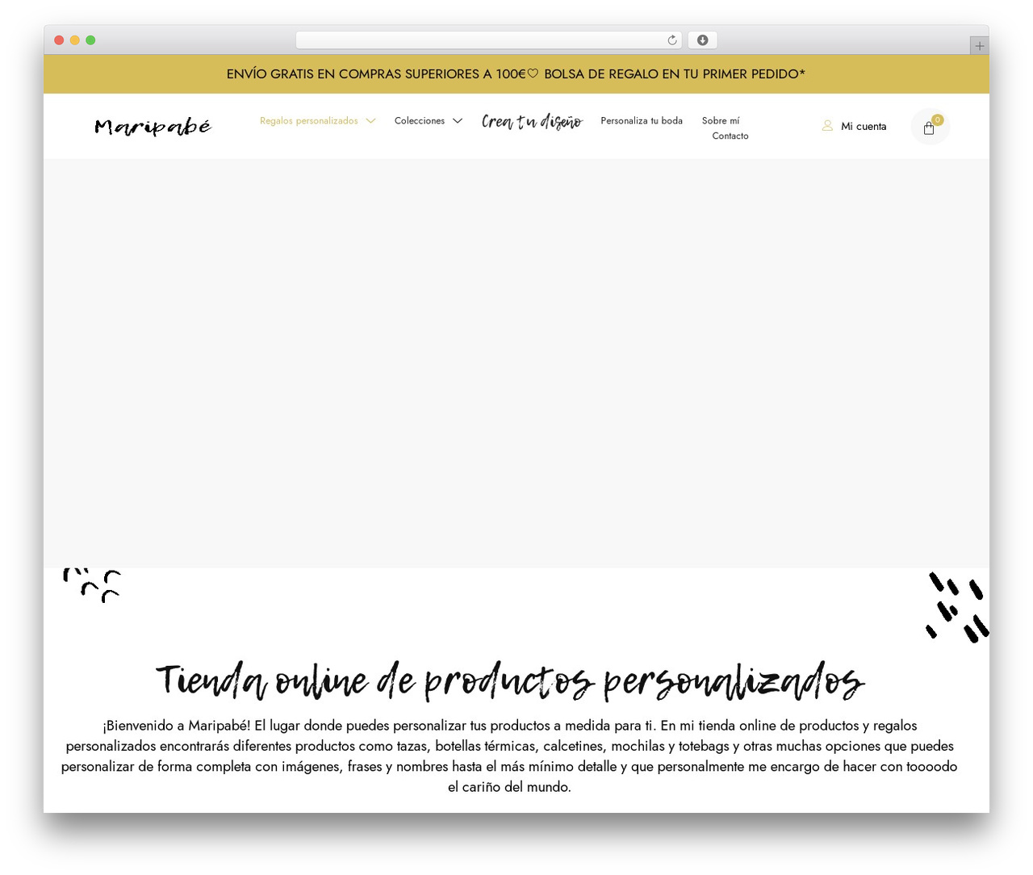Viewport: 1033px width, 875px height.
Task: Open the Colecciones menu item
Action: tap(420, 121)
